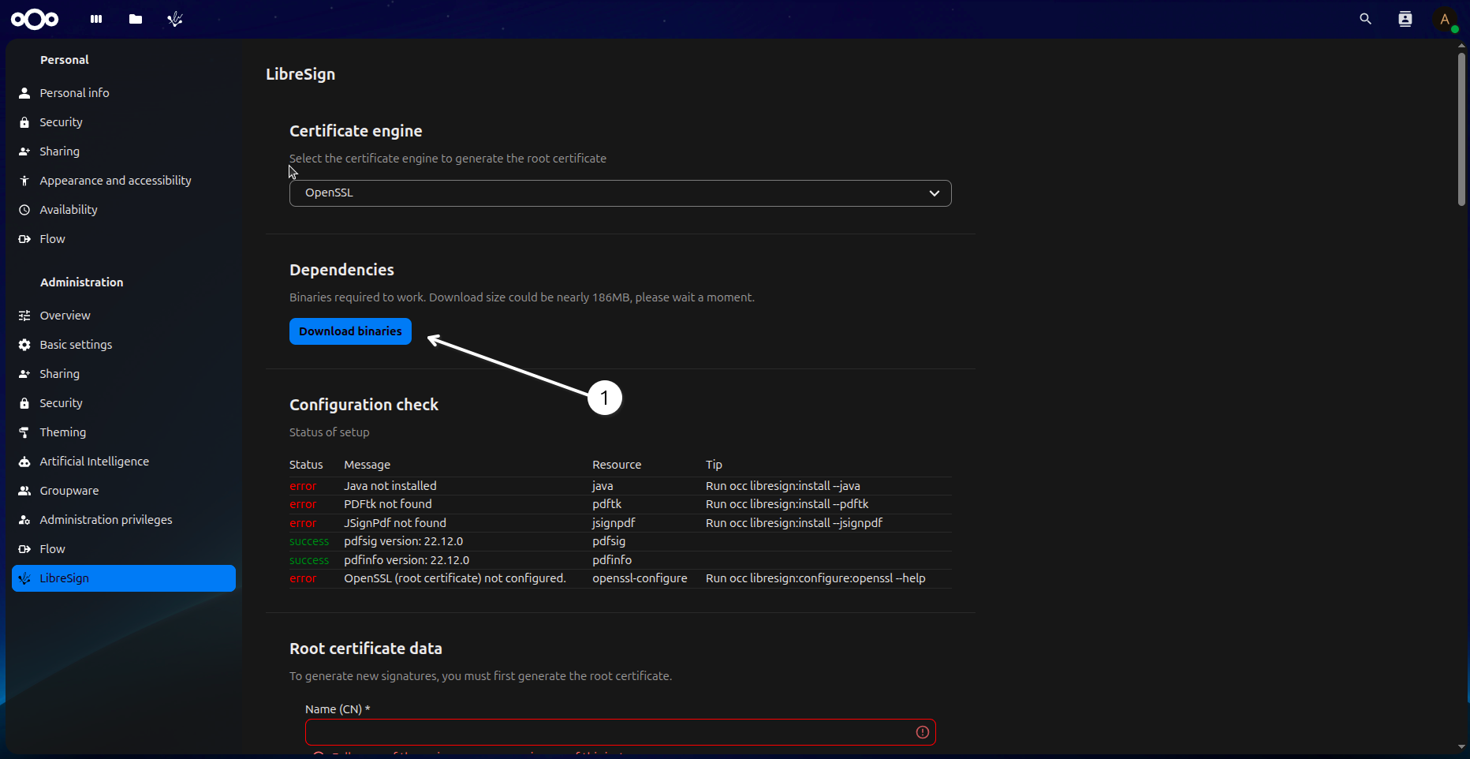Navigate to Administration Overview
The image size is (1470, 759).
tap(124, 316)
